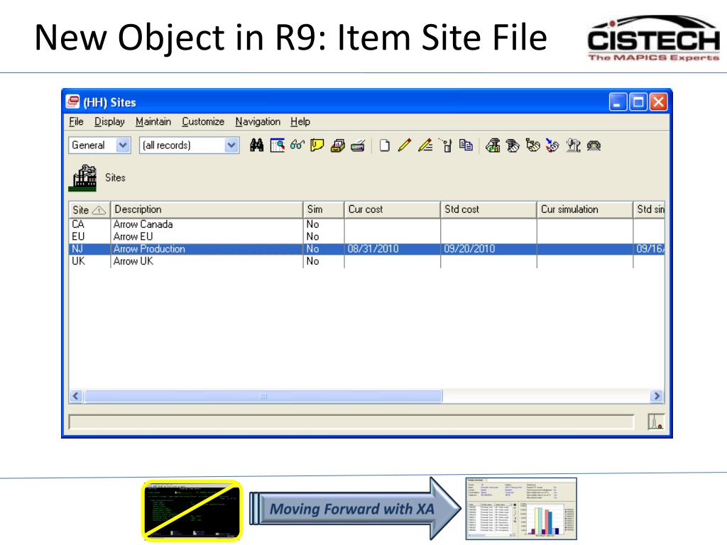Click the scrollbar left arrow
Viewport: 727px width, 545px height.
click(76, 396)
